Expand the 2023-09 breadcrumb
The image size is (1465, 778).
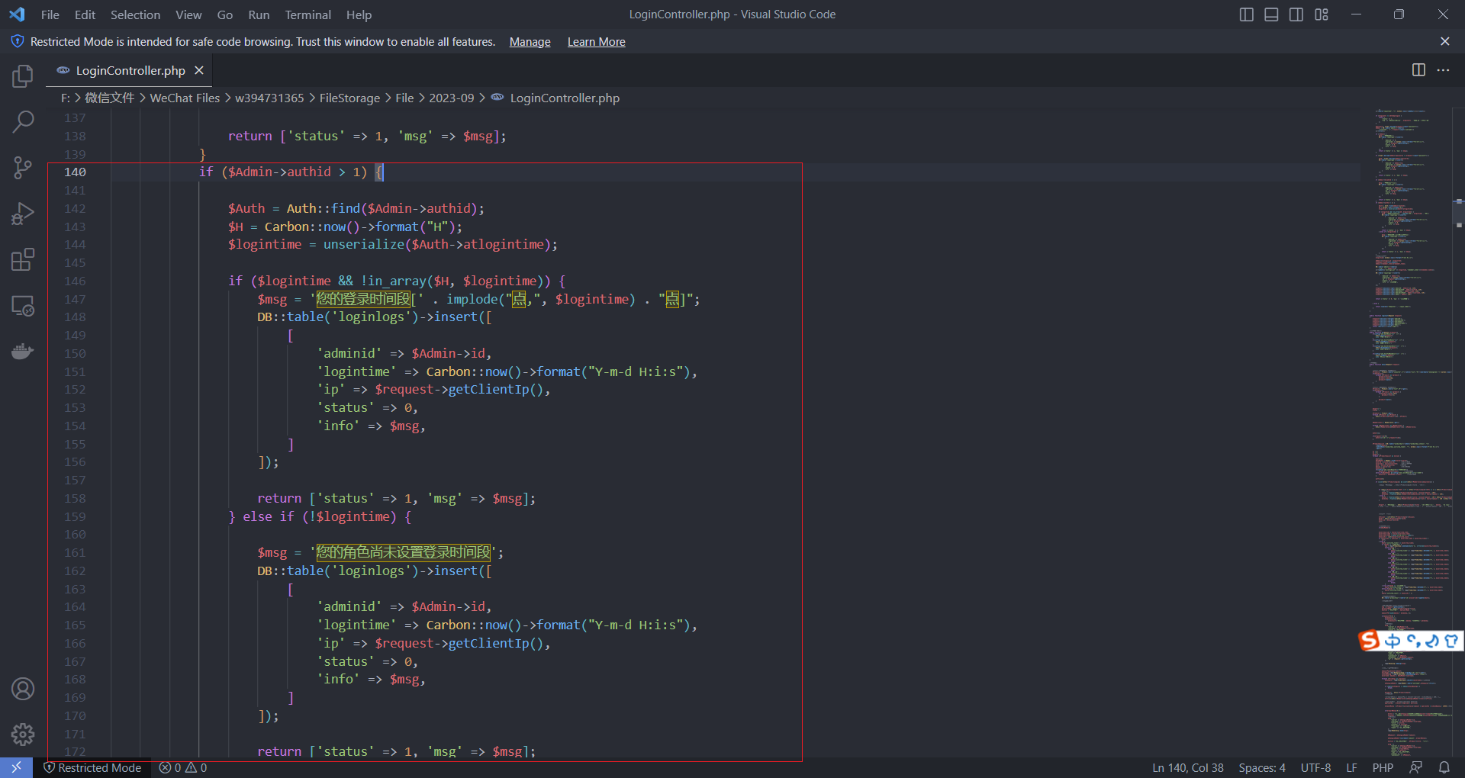451,98
